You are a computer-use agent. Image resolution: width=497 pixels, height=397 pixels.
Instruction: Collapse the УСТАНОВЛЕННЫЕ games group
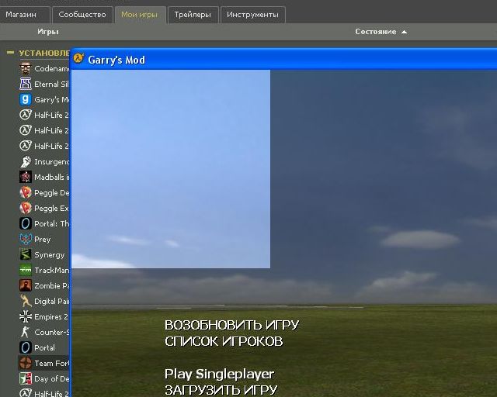10,53
